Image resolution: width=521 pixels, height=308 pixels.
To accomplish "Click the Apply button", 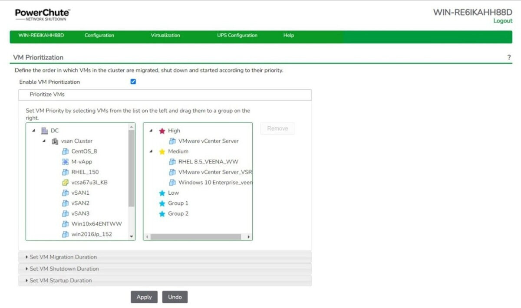I will [144, 297].
